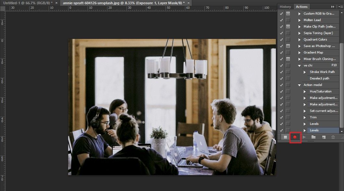Toggle the dialog icon for Save as Photoshop
This screenshot has height=191, width=344.
288,46
